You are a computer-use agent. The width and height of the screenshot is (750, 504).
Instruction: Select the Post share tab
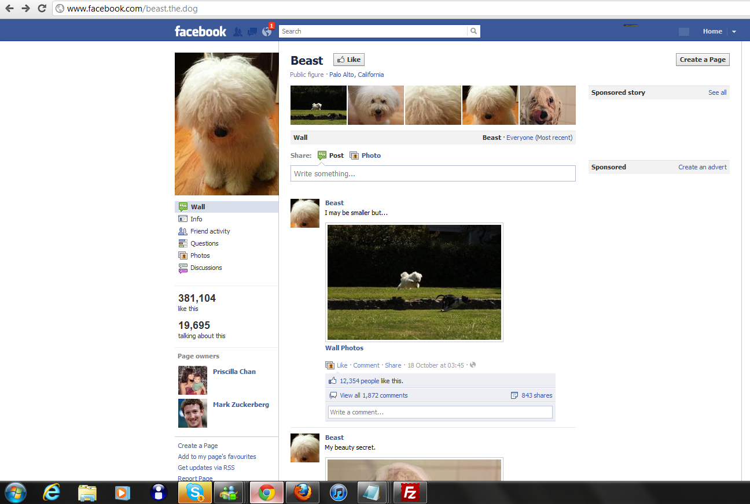click(330, 155)
